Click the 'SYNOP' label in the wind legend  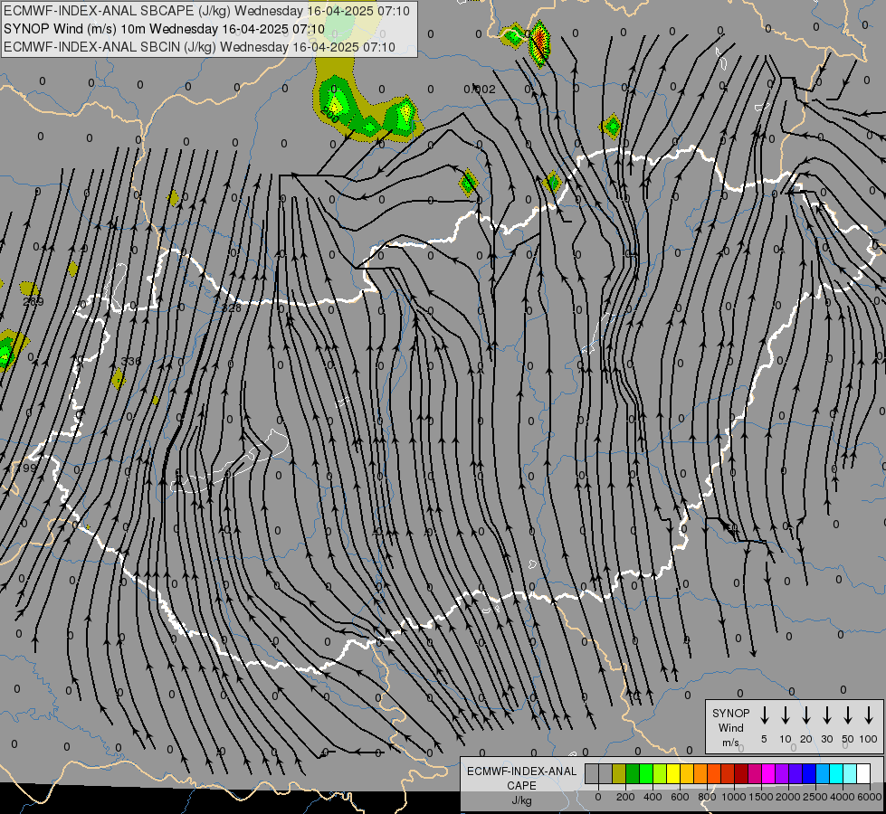(730, 713)
